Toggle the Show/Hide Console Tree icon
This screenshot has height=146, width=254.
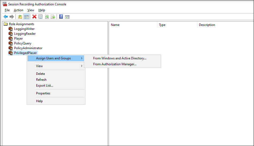pos(26,17)
